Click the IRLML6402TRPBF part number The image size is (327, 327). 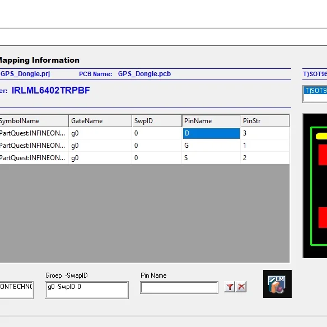[x=51, y=91]
